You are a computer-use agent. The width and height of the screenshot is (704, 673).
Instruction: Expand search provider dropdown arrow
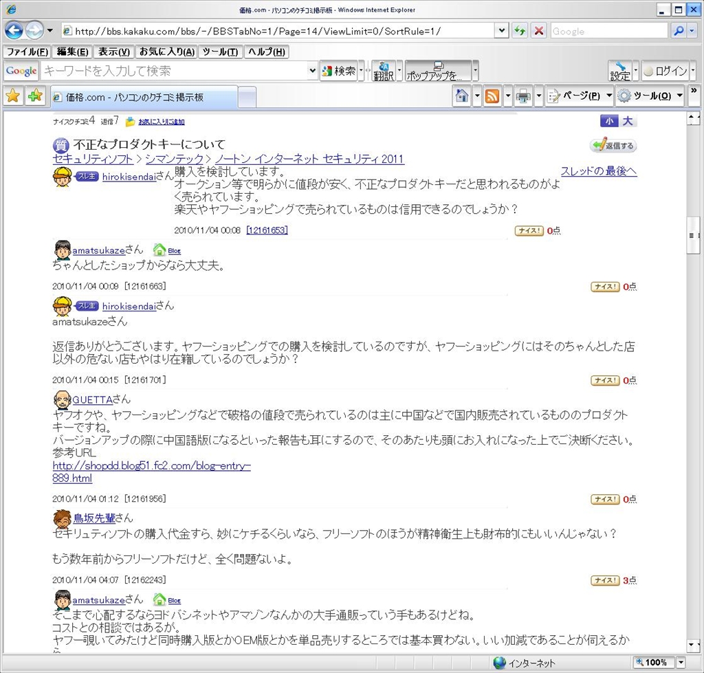[x=692, y=31]
